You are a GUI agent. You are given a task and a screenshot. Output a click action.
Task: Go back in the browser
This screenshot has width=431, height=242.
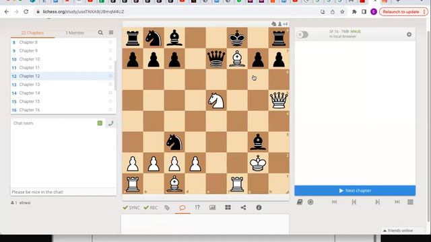(7, 12)
